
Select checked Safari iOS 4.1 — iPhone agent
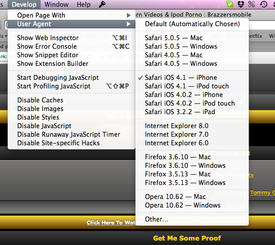181,78
